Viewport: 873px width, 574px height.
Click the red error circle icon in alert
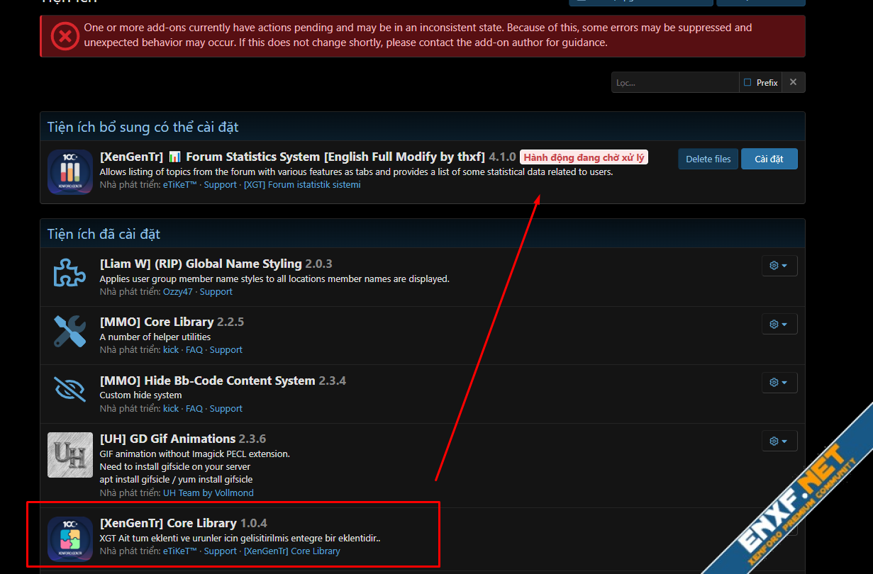pos(65,35)
